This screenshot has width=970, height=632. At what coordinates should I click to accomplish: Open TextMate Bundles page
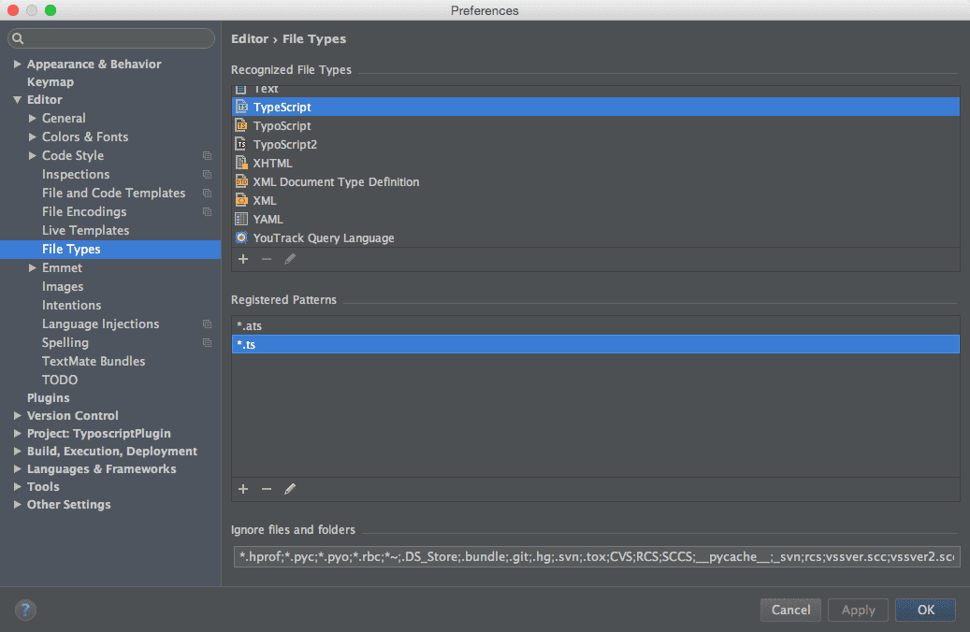pos(94,361)
